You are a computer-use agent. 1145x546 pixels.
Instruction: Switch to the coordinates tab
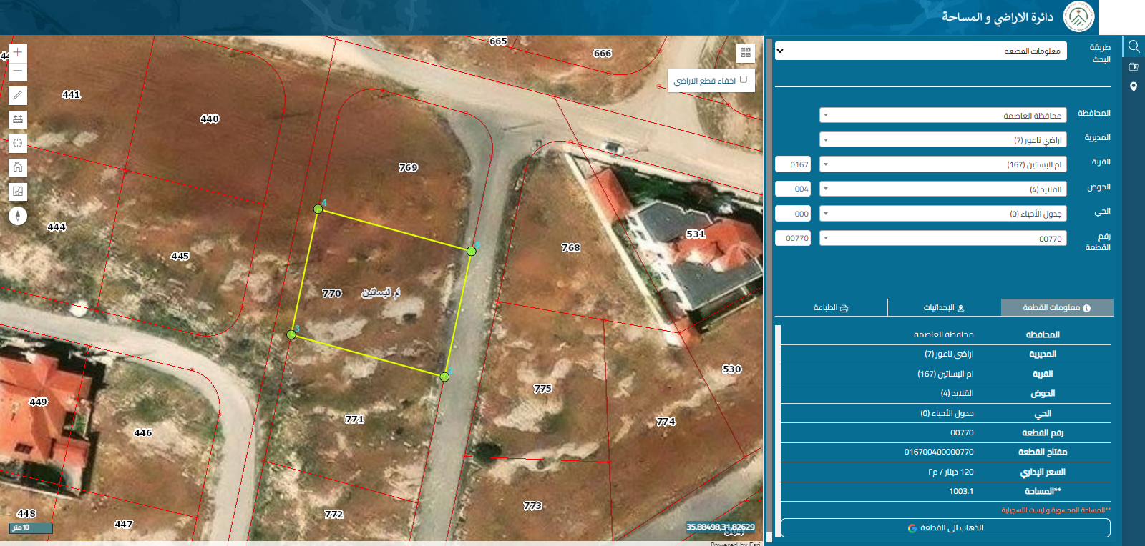point(944,307)
